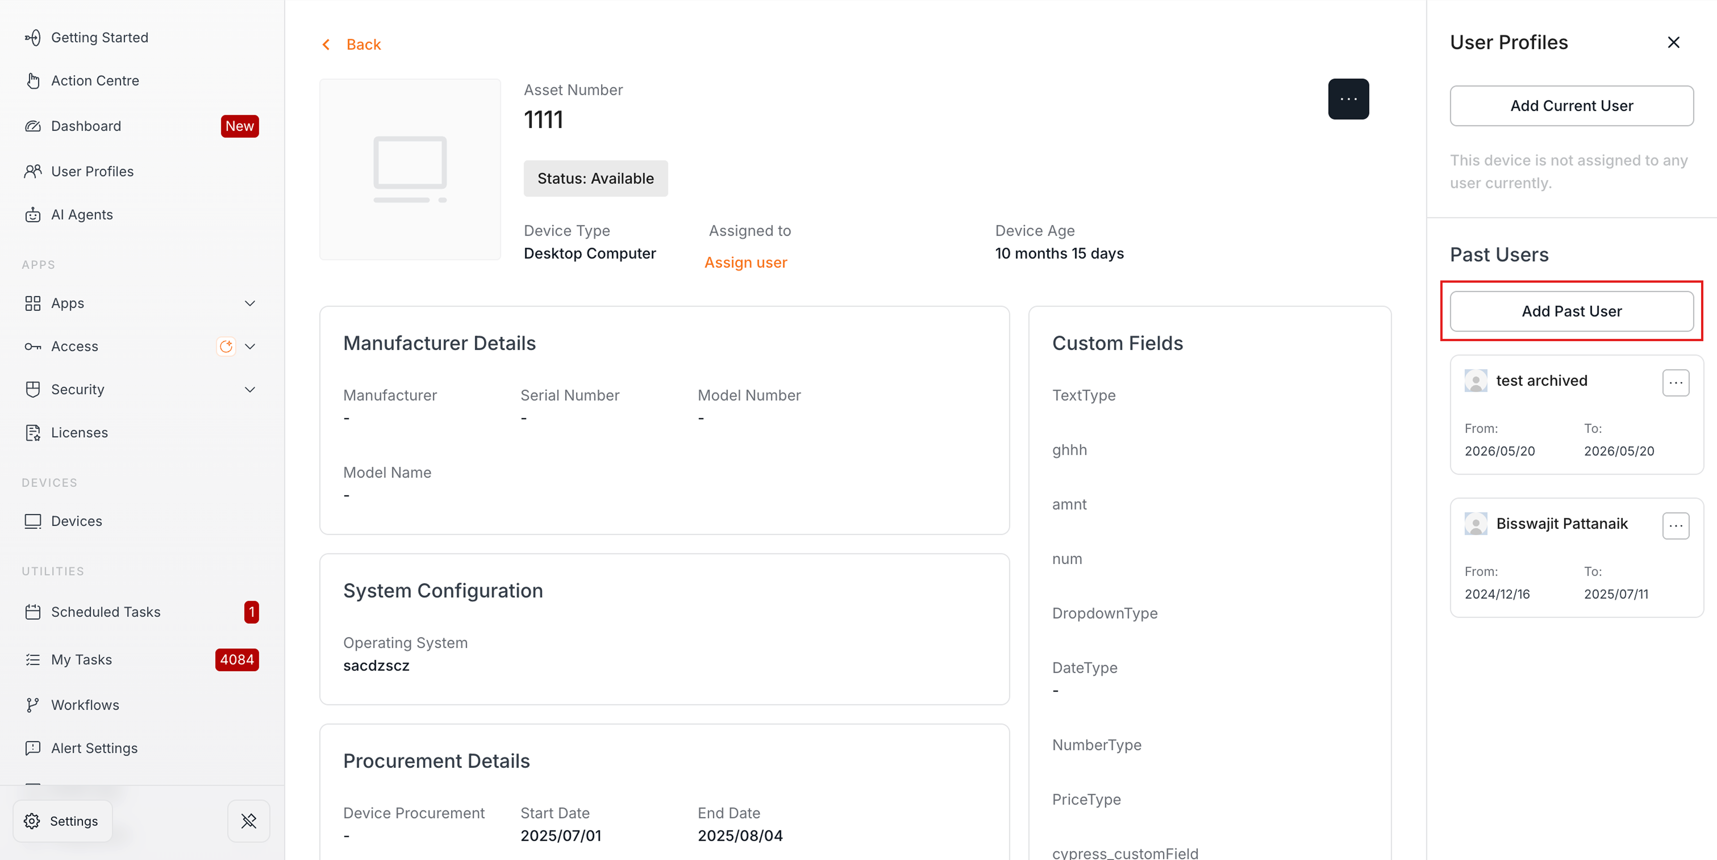Viewport: 1717px width, 860px height.
Task: Close the User Profiles panel
Action: (1673, 42)
